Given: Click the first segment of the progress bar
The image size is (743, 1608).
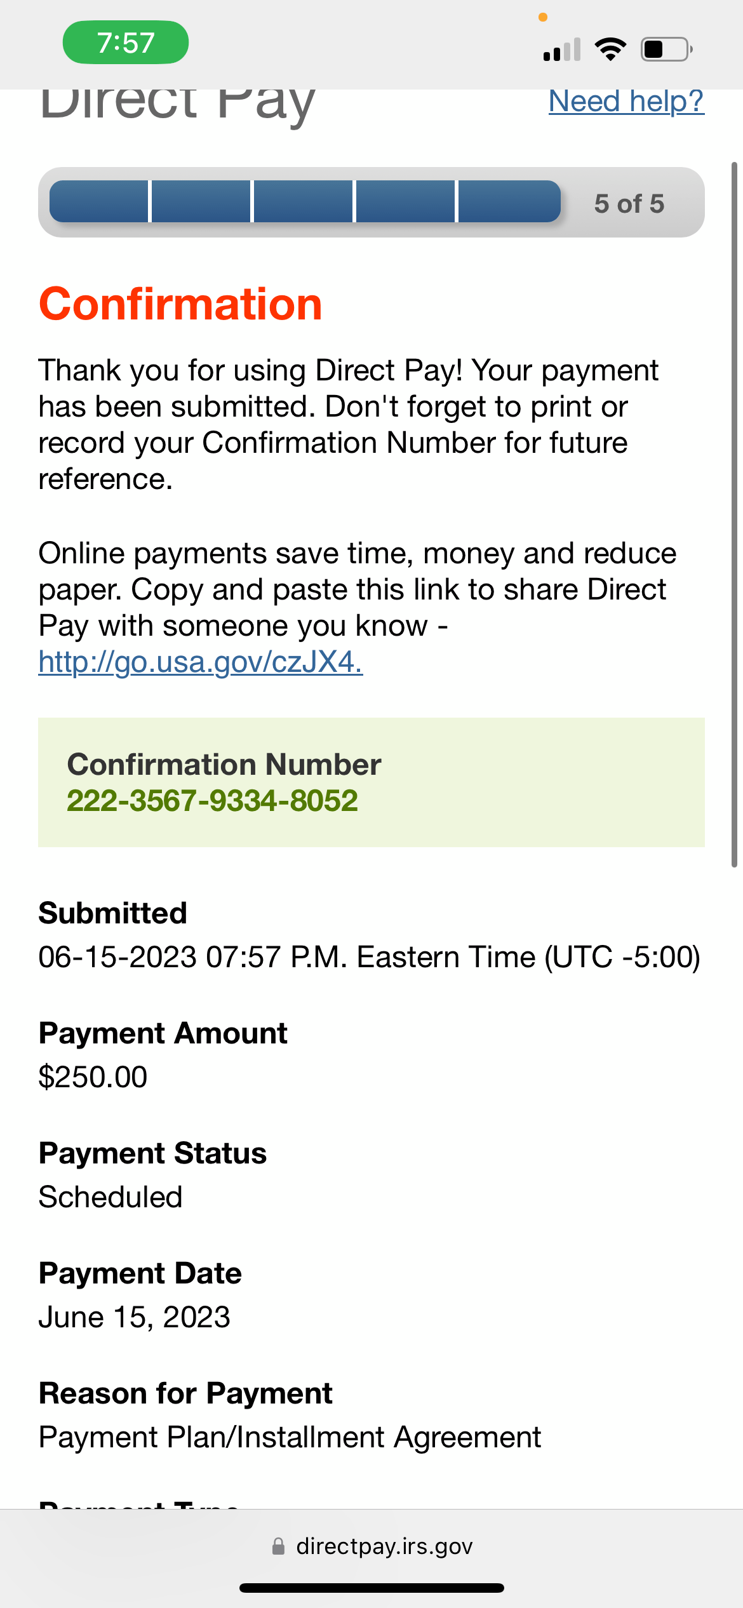Looking at the screenshot, I should coord(99,202).
